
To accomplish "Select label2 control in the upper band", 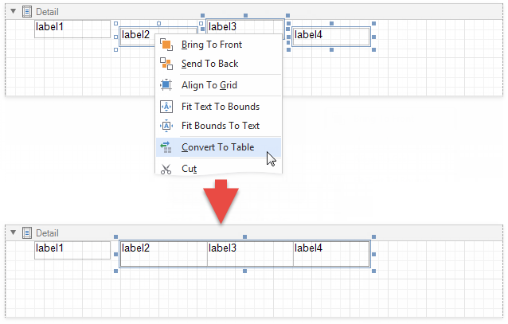I will 135,37.
